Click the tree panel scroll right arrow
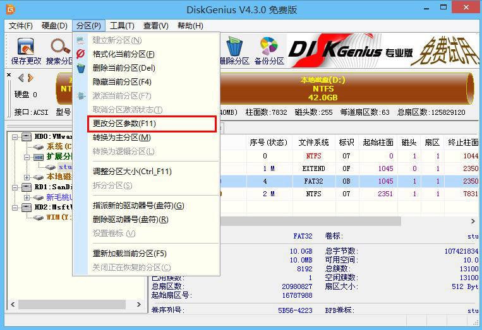482x330 pixels. (x=139, y=305)
